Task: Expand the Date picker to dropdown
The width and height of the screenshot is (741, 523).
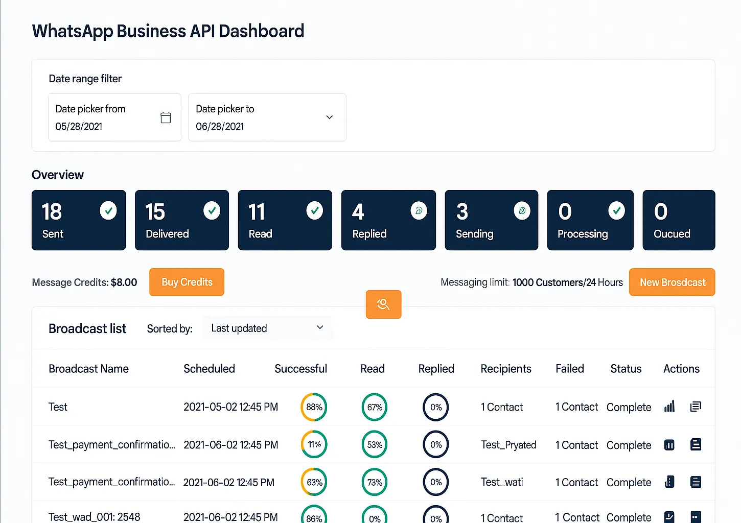Action: pos(329,117)
